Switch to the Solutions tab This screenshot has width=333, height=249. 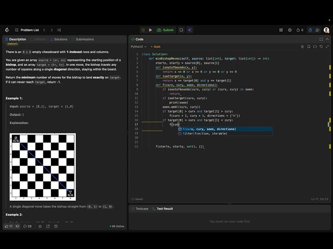[x=59, y=39]
